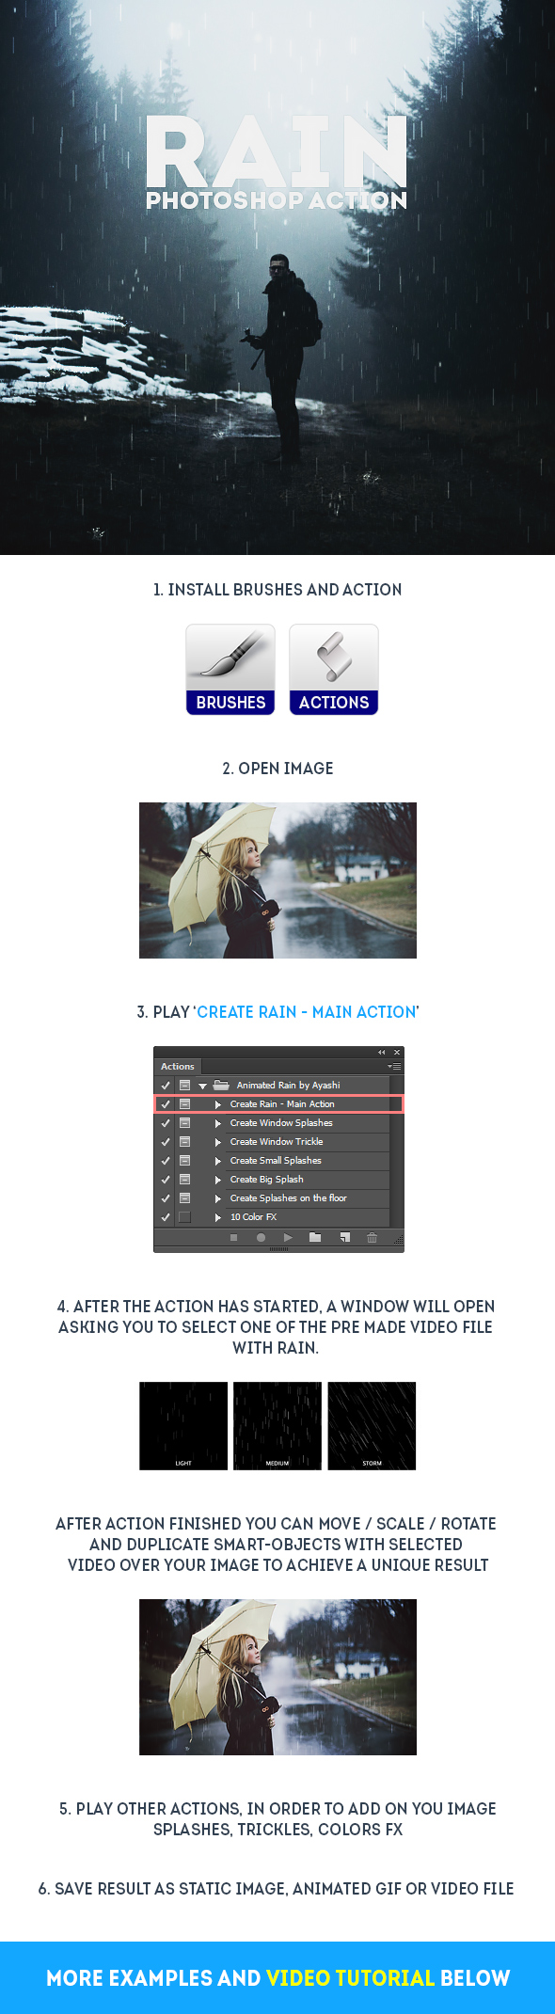The image size is (555, 2014).
Task: Click the umbrella photo under Open Image
Action: coord(277,880)
